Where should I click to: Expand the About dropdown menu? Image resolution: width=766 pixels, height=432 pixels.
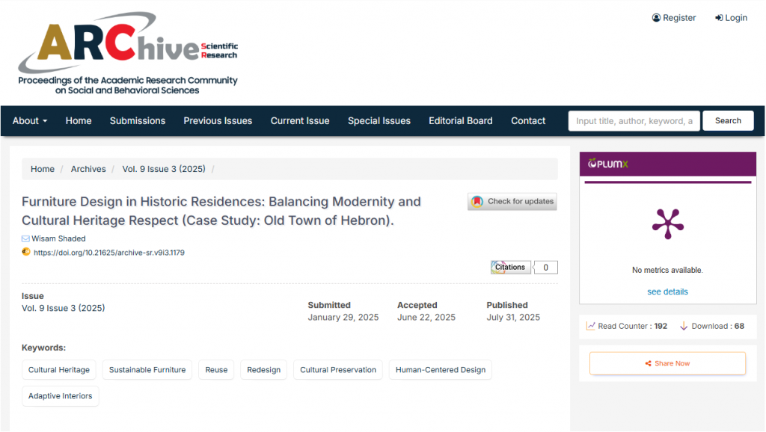[x=30, y=120]
